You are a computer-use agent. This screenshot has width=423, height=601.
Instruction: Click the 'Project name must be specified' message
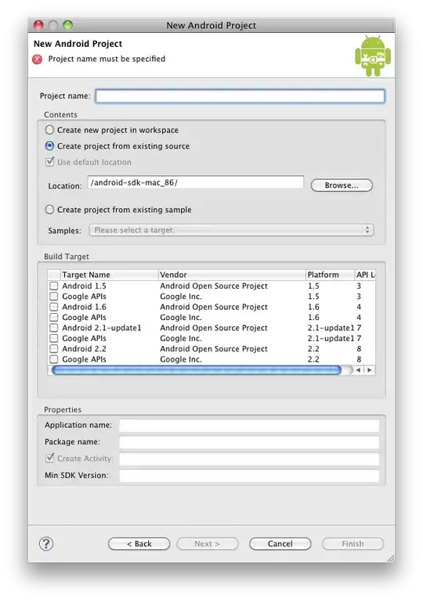point(107,59)
